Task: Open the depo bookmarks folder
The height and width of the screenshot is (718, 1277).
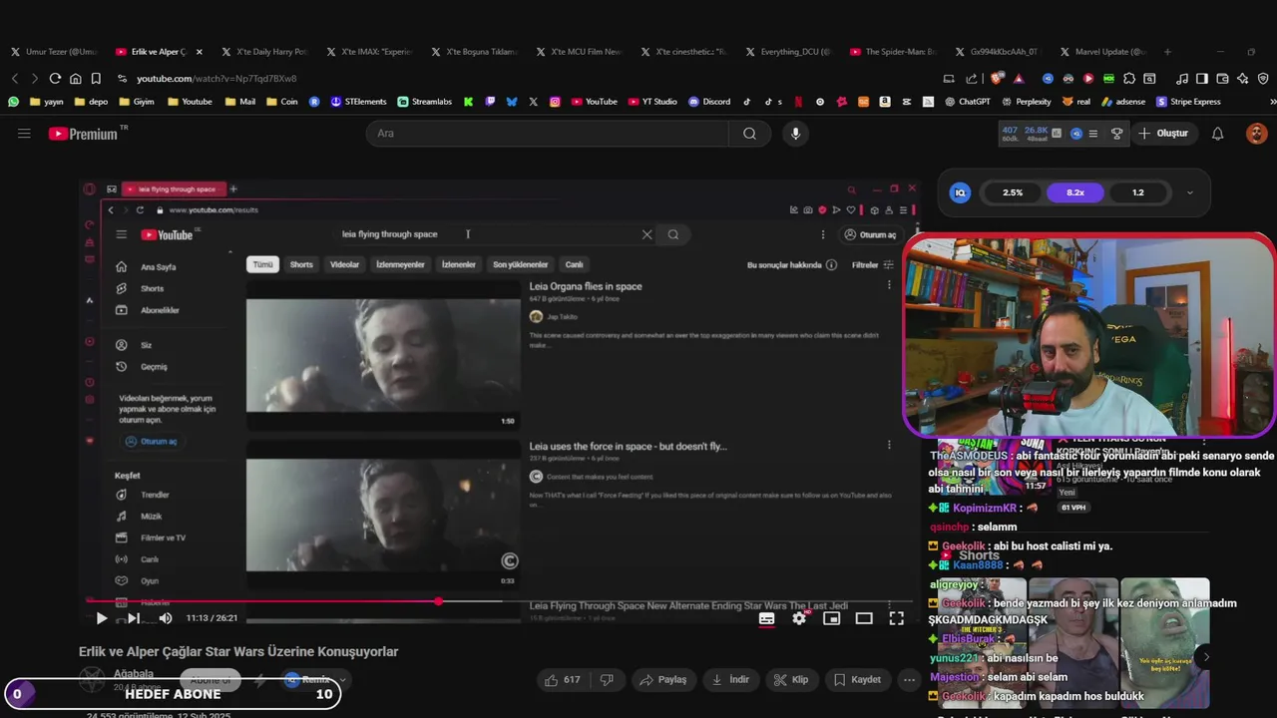Action: pos(90,102)
